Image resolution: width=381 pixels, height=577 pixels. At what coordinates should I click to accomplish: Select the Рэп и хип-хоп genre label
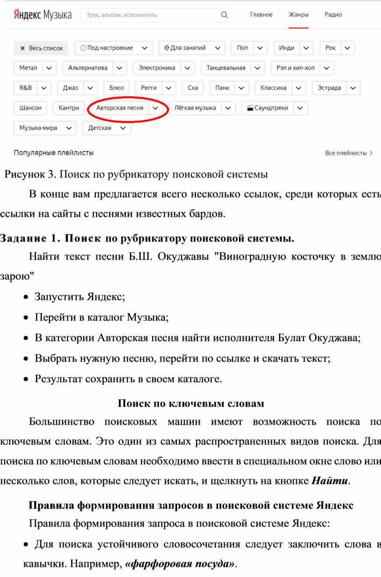click(x=296, y=68)
